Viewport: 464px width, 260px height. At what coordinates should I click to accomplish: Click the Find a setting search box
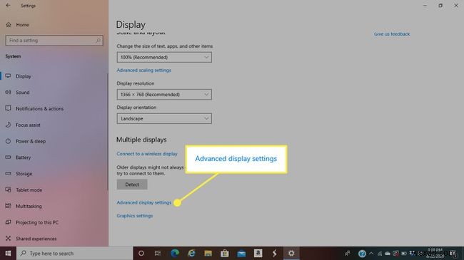[54, 41]
